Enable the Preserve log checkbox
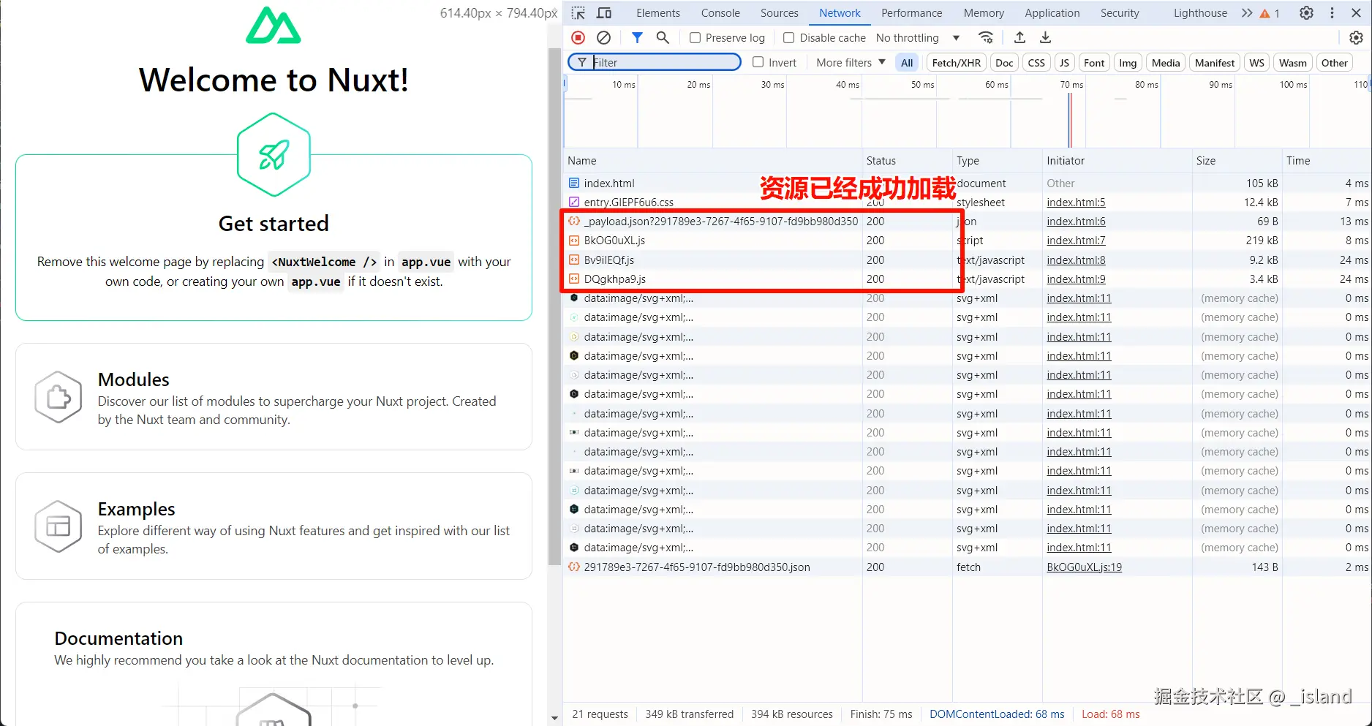 [x=695, y=38]
